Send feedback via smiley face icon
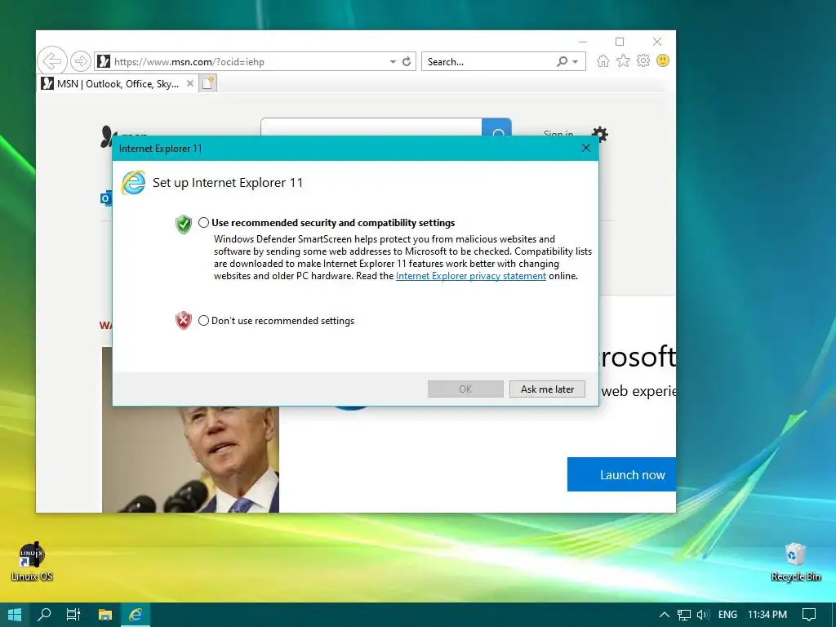836x627 pixels. click(663, 60)
